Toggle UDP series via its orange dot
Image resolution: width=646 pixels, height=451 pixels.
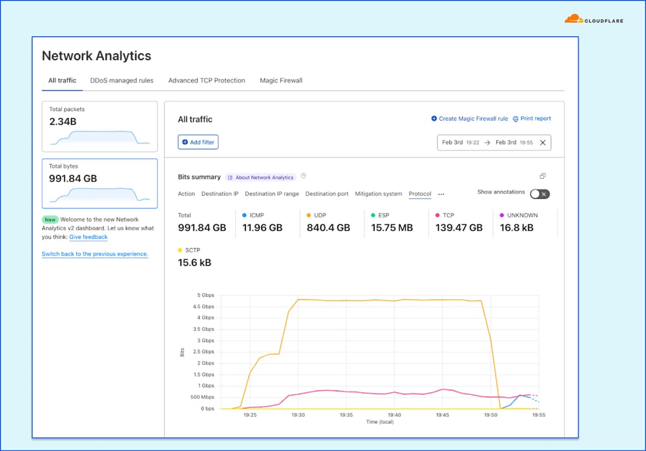pyautogui.click(x=309, y=215)
